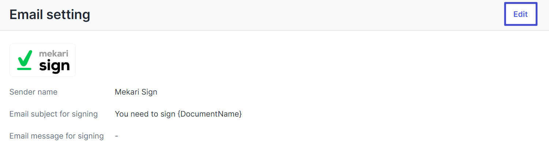This screenshot has height=147, width=549.
Task: Click the word "Sign" in sender name value
Action: point(150,92)
